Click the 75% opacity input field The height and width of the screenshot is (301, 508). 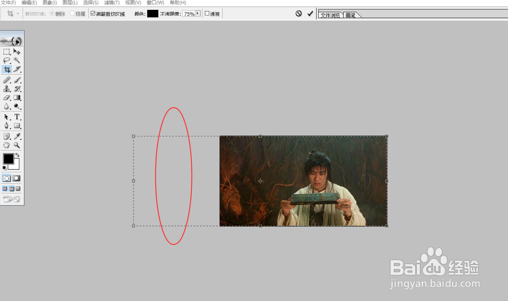pos(189,14)
